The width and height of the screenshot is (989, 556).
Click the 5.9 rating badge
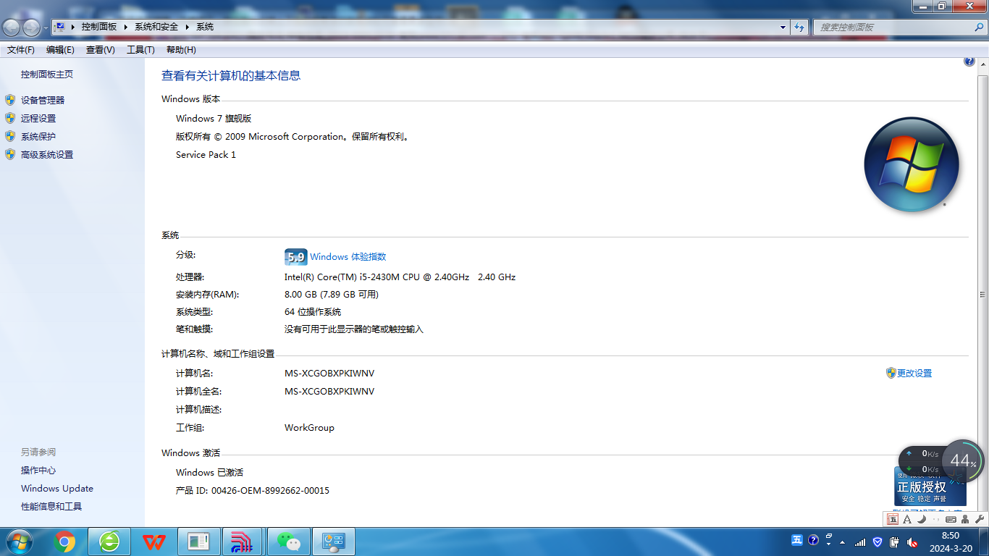(296, 257)
